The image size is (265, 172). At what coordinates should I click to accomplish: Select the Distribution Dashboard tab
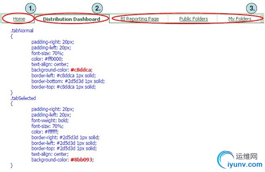coord(72,19)
